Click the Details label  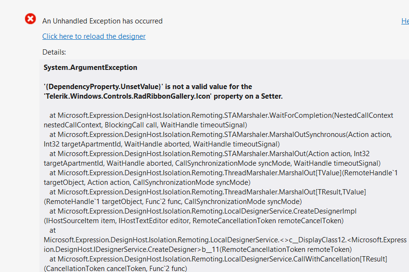54,52
